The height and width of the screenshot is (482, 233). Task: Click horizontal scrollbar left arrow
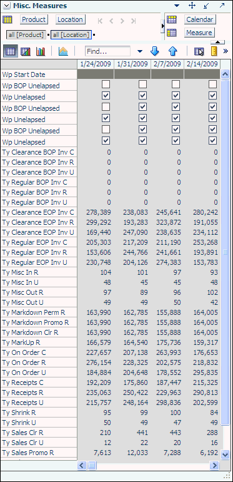[x=82, y=465]
